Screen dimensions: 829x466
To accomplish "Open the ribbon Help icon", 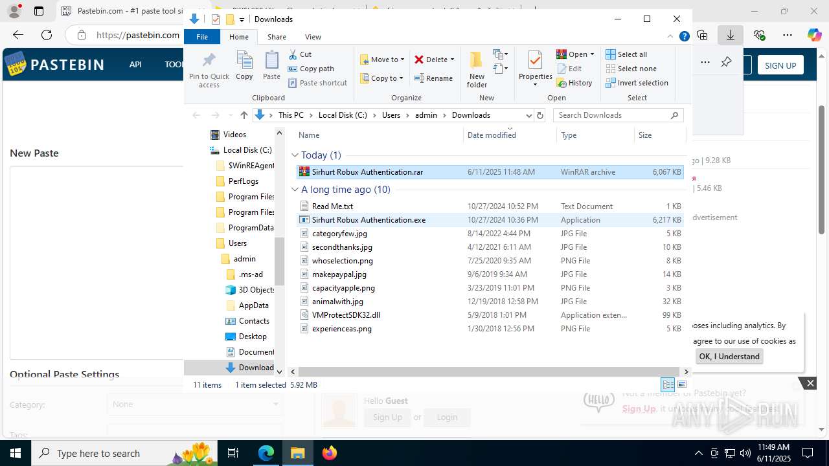I will (684, 37).
